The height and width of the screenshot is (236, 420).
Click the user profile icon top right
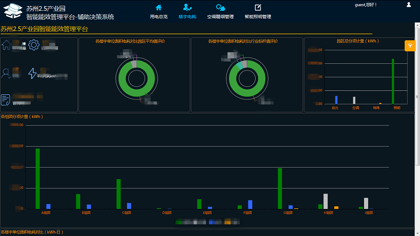[409, 5]
